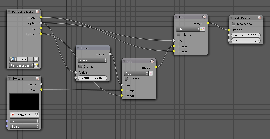The image size is (270, 139).
Task: Click Fac input socket of Mix node
Action: 174,41
